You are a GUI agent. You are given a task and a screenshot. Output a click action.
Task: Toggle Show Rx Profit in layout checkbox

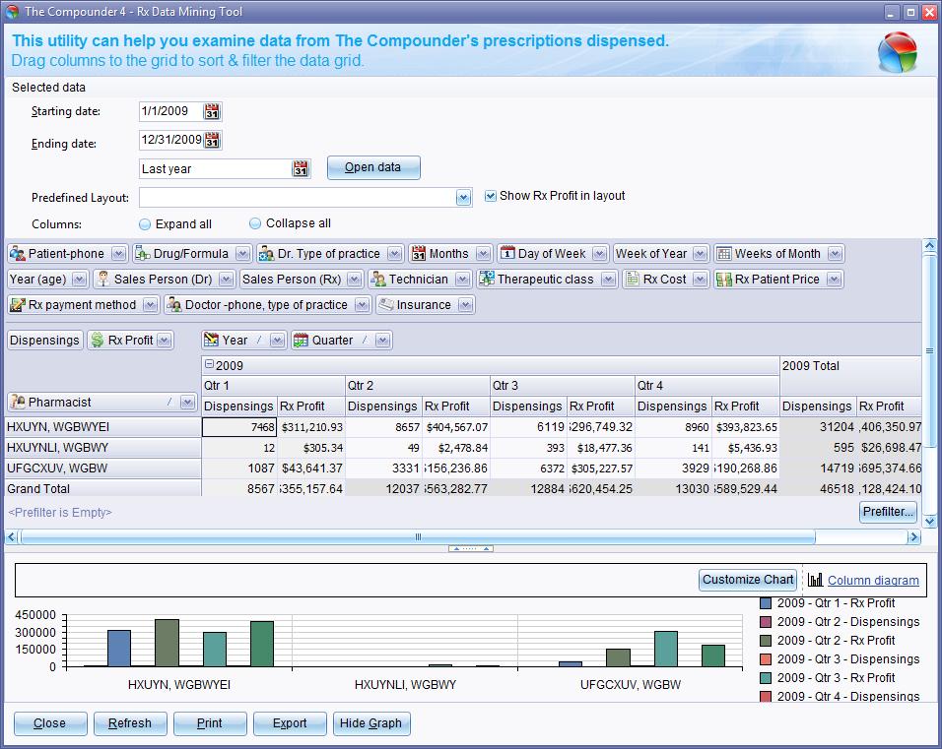coord(491,196)
